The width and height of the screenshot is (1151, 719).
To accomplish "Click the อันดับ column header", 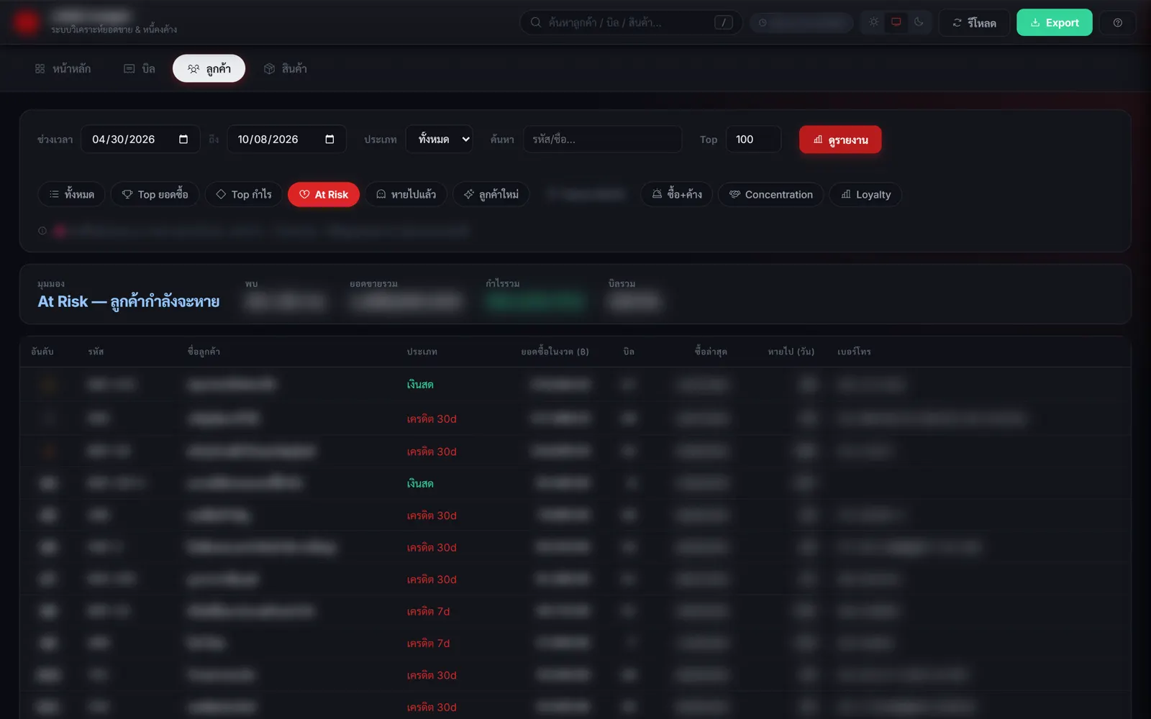I will [42, 352].
